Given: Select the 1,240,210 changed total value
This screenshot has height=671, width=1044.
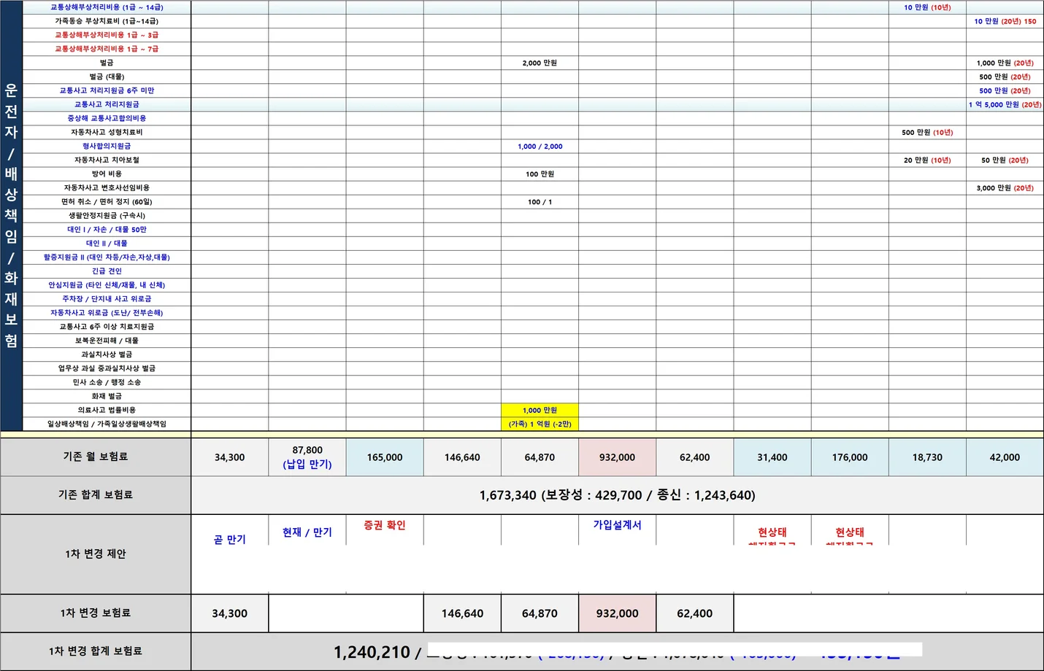Looking at the screenshot, I should 372,652.
